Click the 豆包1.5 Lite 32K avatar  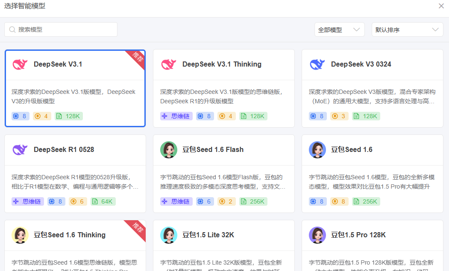click(169, 235)
